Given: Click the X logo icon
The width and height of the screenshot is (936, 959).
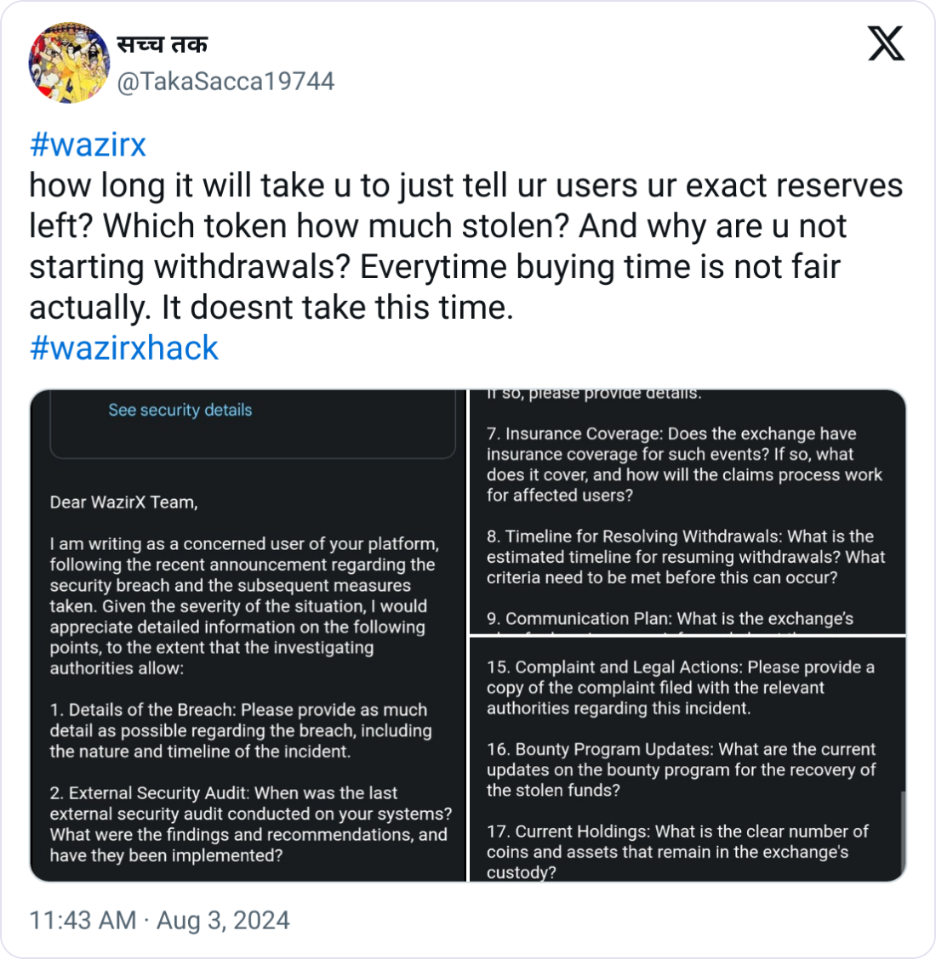Looking at the screenshot, I should [886, 43].
